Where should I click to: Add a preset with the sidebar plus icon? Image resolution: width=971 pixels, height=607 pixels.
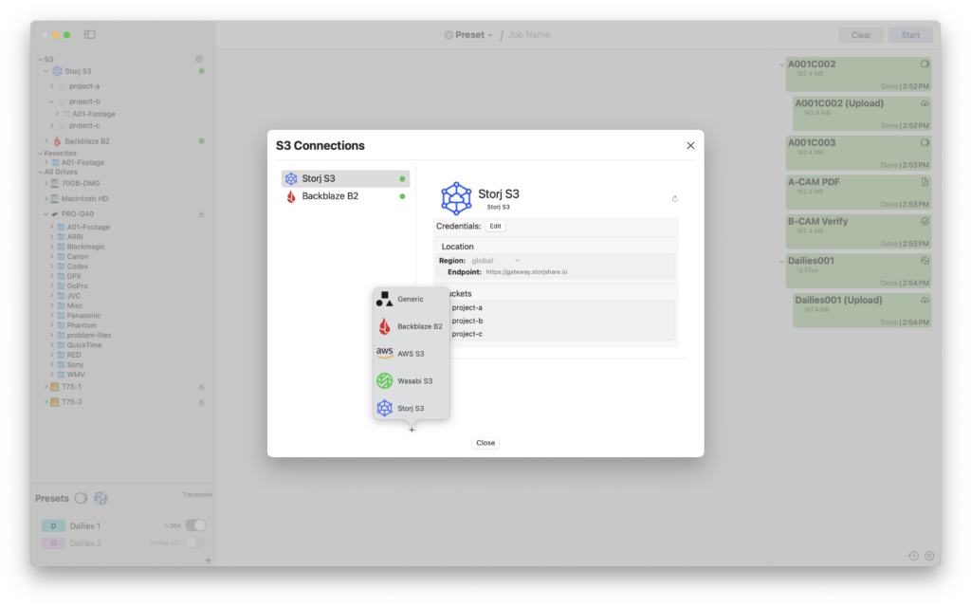[208, 561]
